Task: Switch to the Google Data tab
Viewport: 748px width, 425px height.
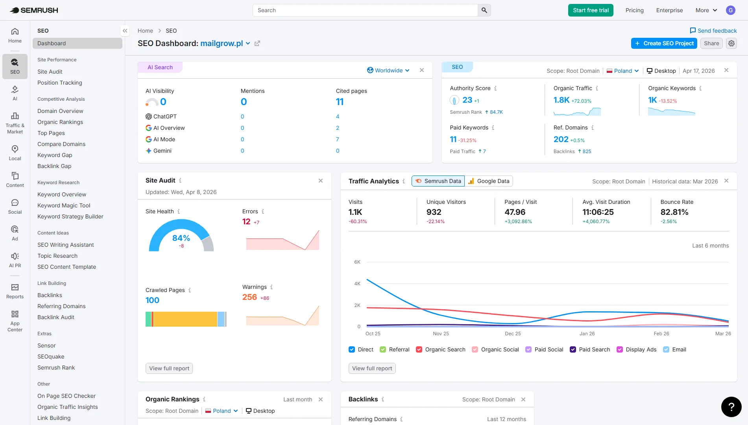Action: tap(489, 181)
